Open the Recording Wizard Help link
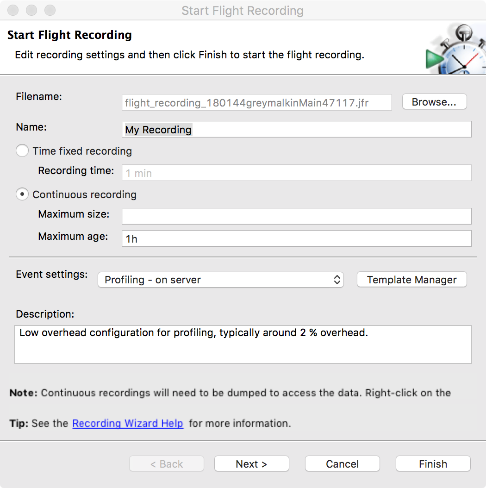Image resolution: width=486 pixels, height=488 pixels. click(128, 423)
